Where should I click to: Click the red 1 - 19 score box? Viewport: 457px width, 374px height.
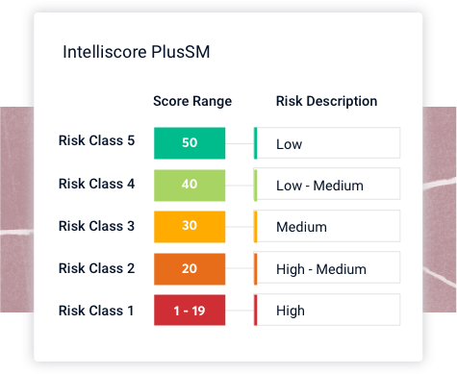(x=190, y=310)
